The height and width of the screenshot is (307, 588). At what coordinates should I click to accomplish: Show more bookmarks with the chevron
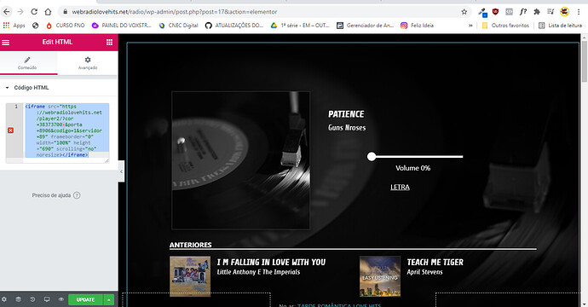(470, 26)
